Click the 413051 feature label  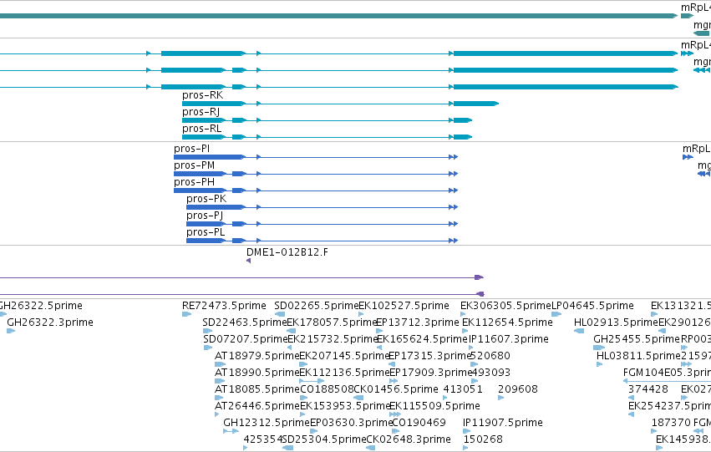[x=463, y=390]
